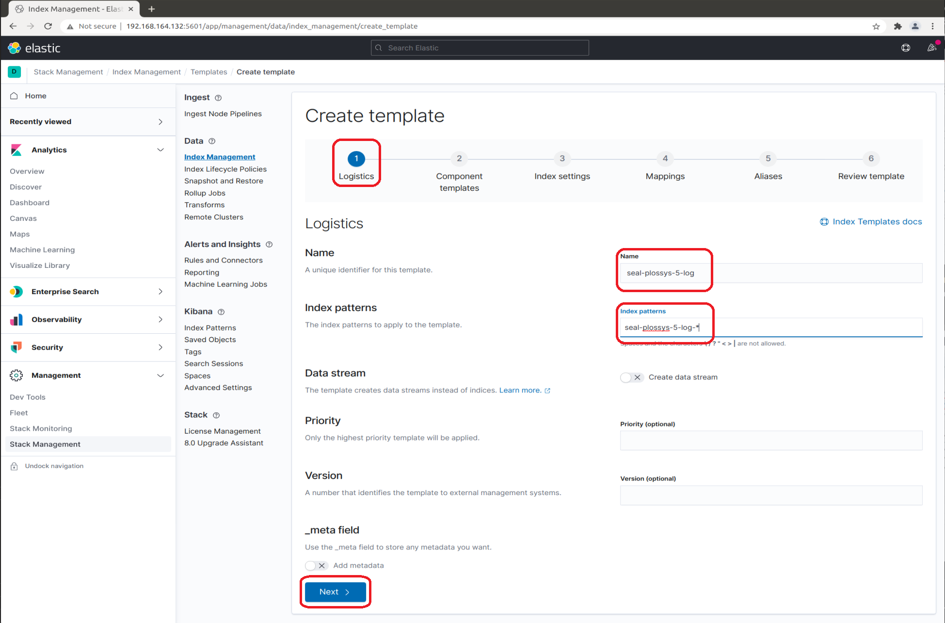
Task: Click the Observability section icon
Action: [16, 319]
